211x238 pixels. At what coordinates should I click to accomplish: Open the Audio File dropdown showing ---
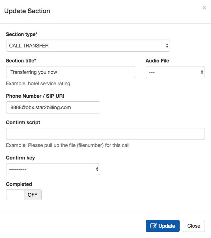pyautogui.click(x=175, y=72)
